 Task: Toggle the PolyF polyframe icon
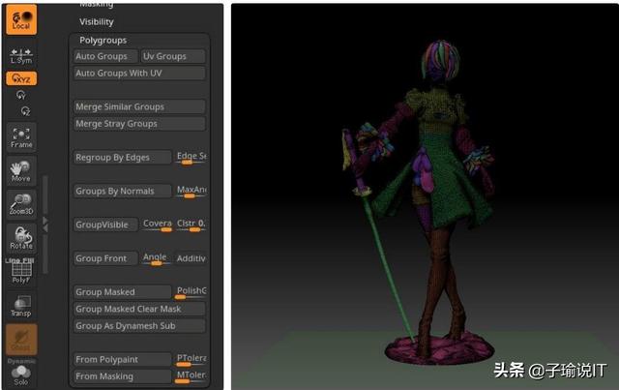pyautogui.click(x=21, y=272)
